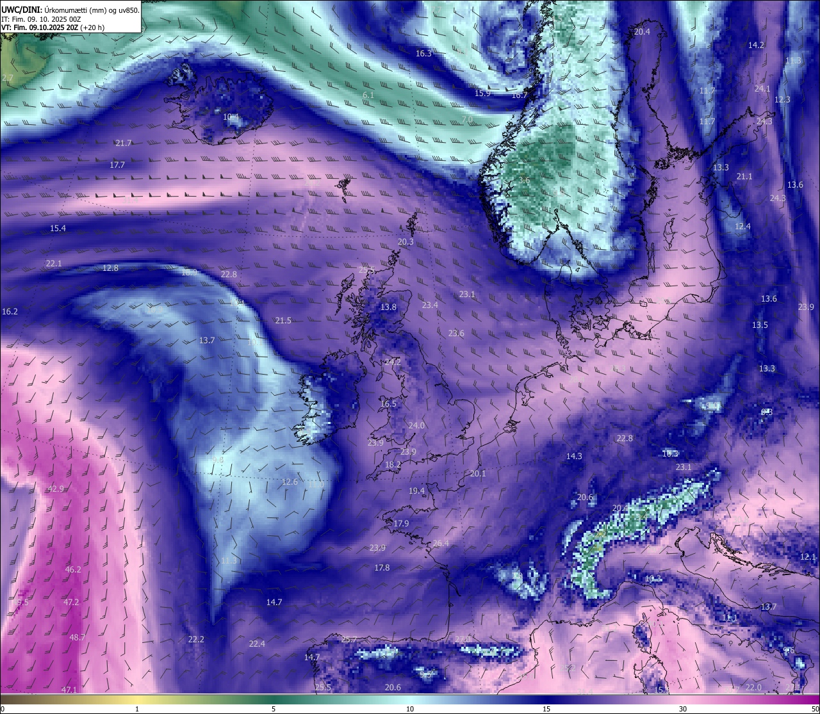Image resolution: width=820 pixels, height=714 pixels.
Task: Click the legend tick label '15'
Action: (546, 709)
